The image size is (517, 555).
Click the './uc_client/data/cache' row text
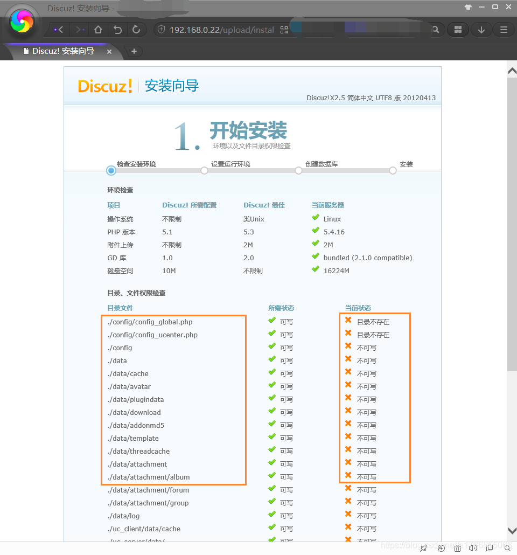tap(144, 529)
